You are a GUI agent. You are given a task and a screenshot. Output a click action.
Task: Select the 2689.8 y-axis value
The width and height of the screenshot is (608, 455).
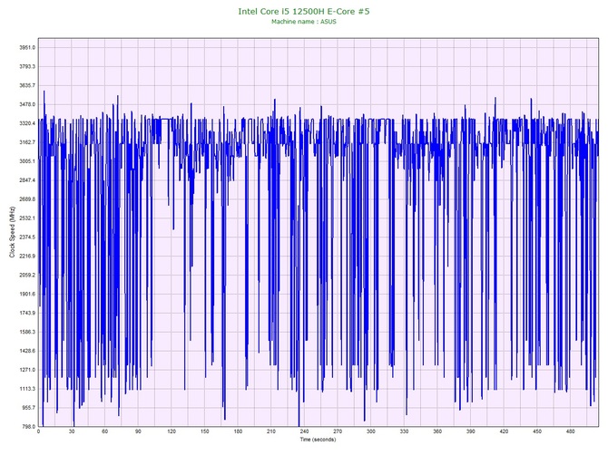(x=27, y=199)
